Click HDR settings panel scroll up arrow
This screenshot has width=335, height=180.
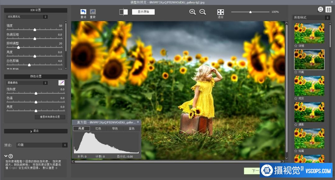66,22
